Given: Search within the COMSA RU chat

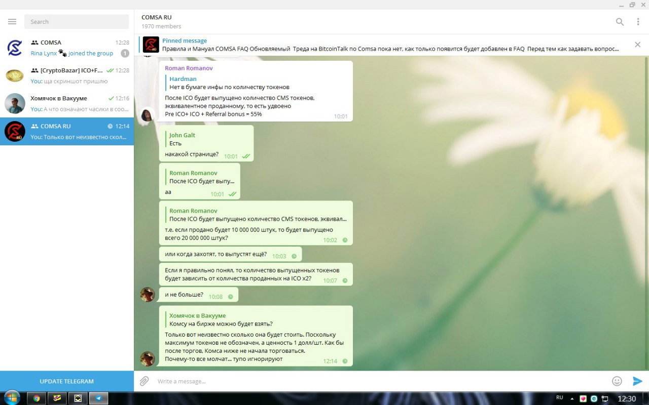Looking at the screenshot, I should click(620, 22).
